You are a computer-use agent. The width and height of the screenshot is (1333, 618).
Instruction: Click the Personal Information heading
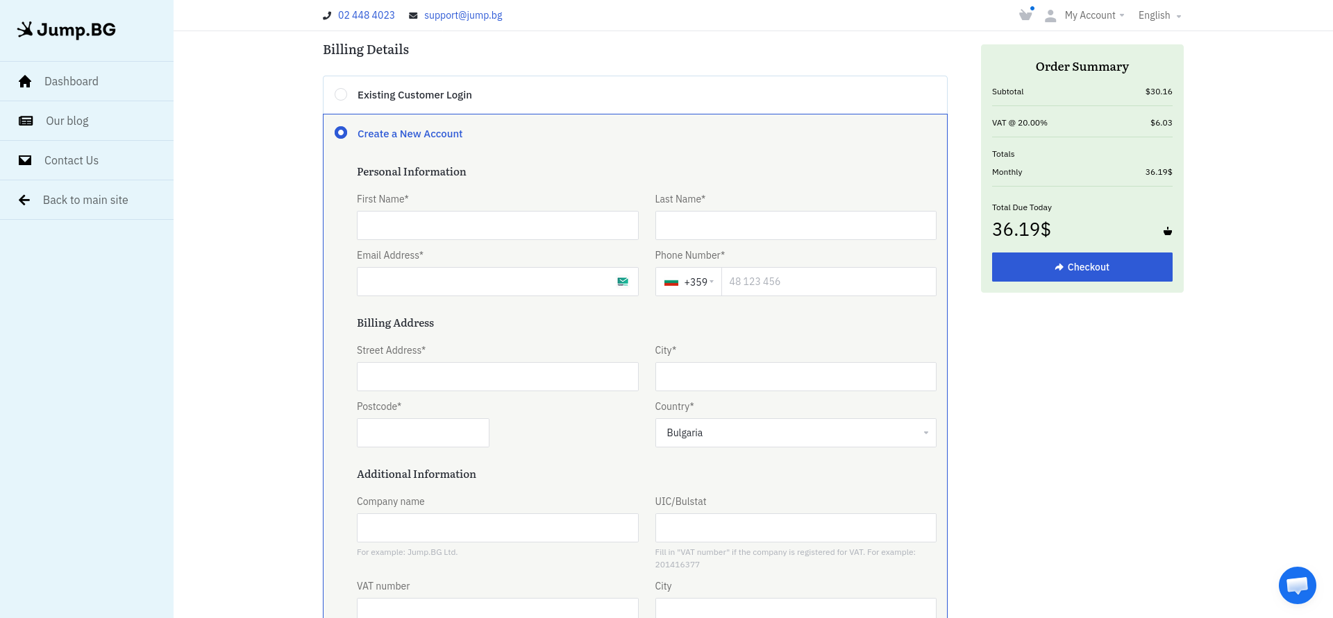click(x=411, y=172)
